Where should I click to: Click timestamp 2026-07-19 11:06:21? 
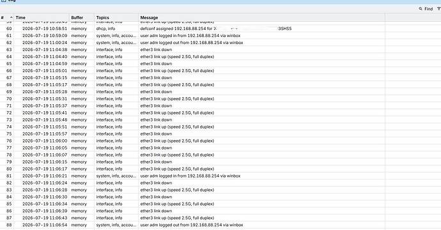click(45, 176)
